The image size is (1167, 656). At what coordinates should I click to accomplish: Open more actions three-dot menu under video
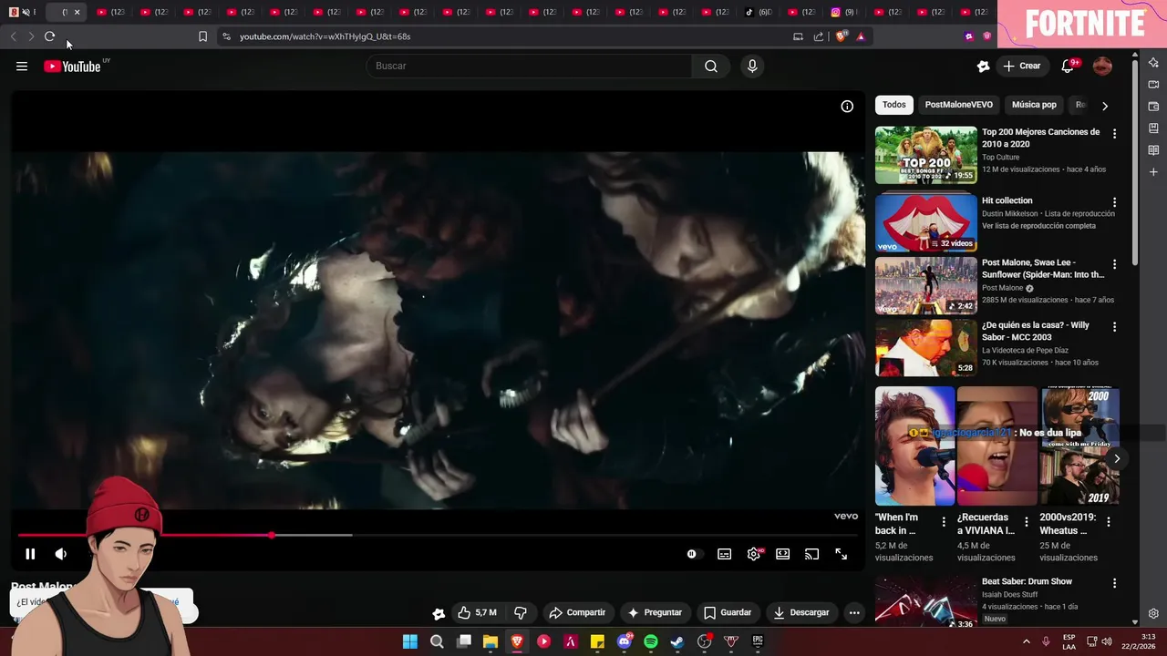pos(854,612)
